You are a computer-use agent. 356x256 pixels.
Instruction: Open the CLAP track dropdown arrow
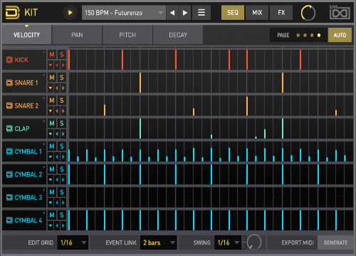click(51, 134)
